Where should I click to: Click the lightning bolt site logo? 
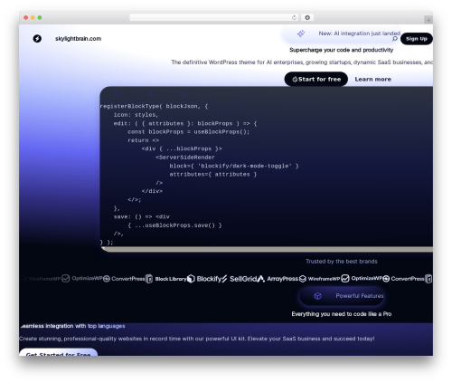37,39
